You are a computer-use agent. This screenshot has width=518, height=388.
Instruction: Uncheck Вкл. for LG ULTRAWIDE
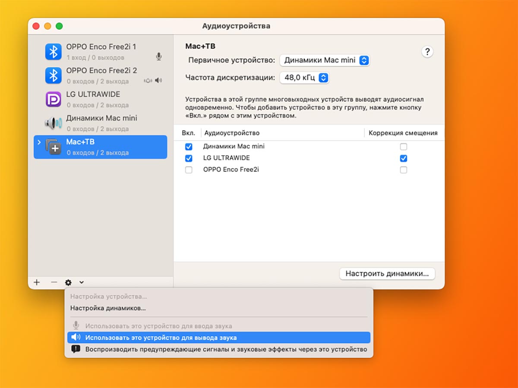(189, 158)
